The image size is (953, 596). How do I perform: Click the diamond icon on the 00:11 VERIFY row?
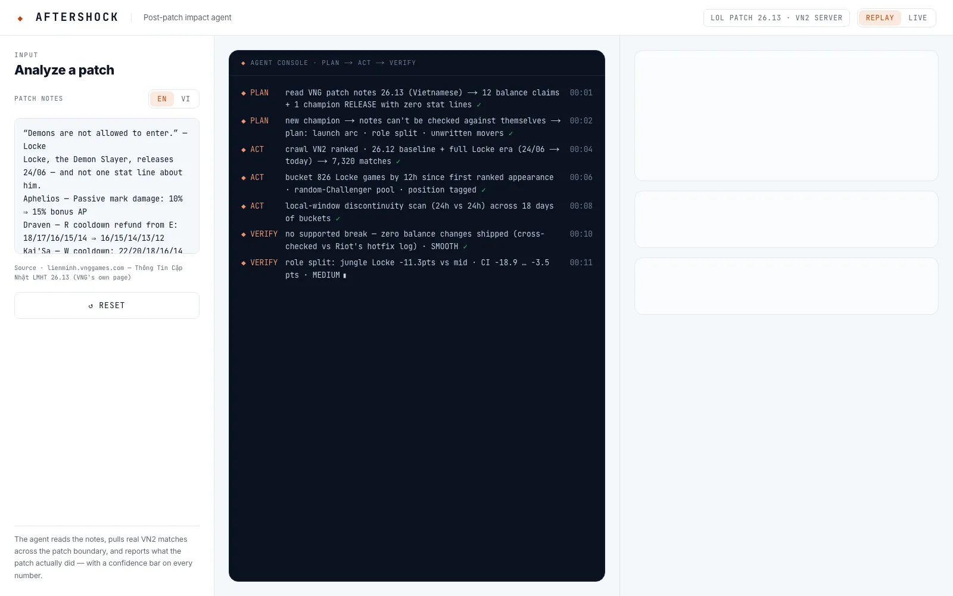[244, 263]
